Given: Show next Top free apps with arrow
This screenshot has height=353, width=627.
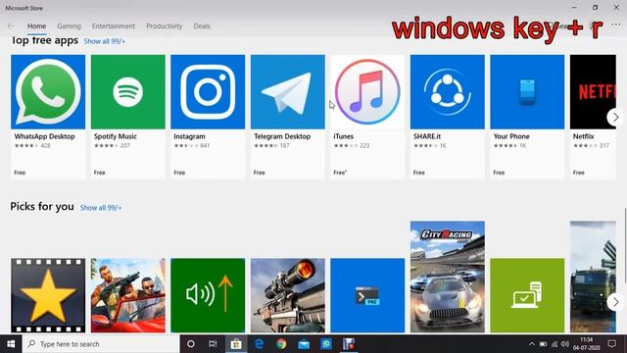Looking at the screenshot, I should (x=615, y=118).
